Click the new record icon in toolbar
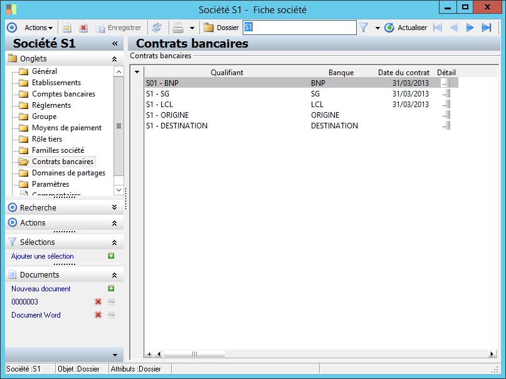Image resolution: width=506 pixels, height=379 pixels. 67,28
